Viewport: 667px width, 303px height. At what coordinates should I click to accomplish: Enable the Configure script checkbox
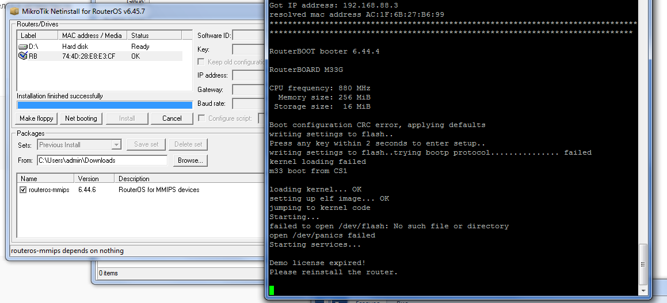point(201,118)
